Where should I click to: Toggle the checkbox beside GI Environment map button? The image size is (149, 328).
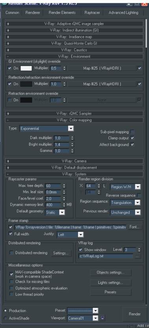pos(140,68)
